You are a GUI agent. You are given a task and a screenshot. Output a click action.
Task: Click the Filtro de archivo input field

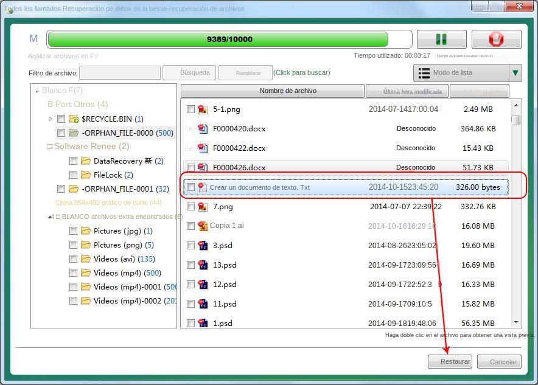click(120, 73)
